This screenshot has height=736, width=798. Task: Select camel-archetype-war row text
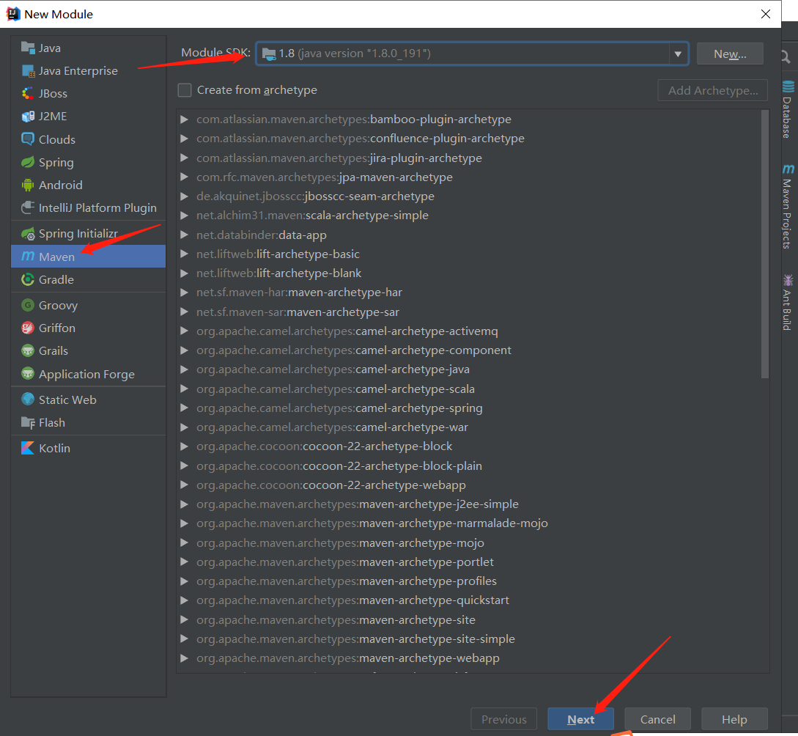point(333,427)
